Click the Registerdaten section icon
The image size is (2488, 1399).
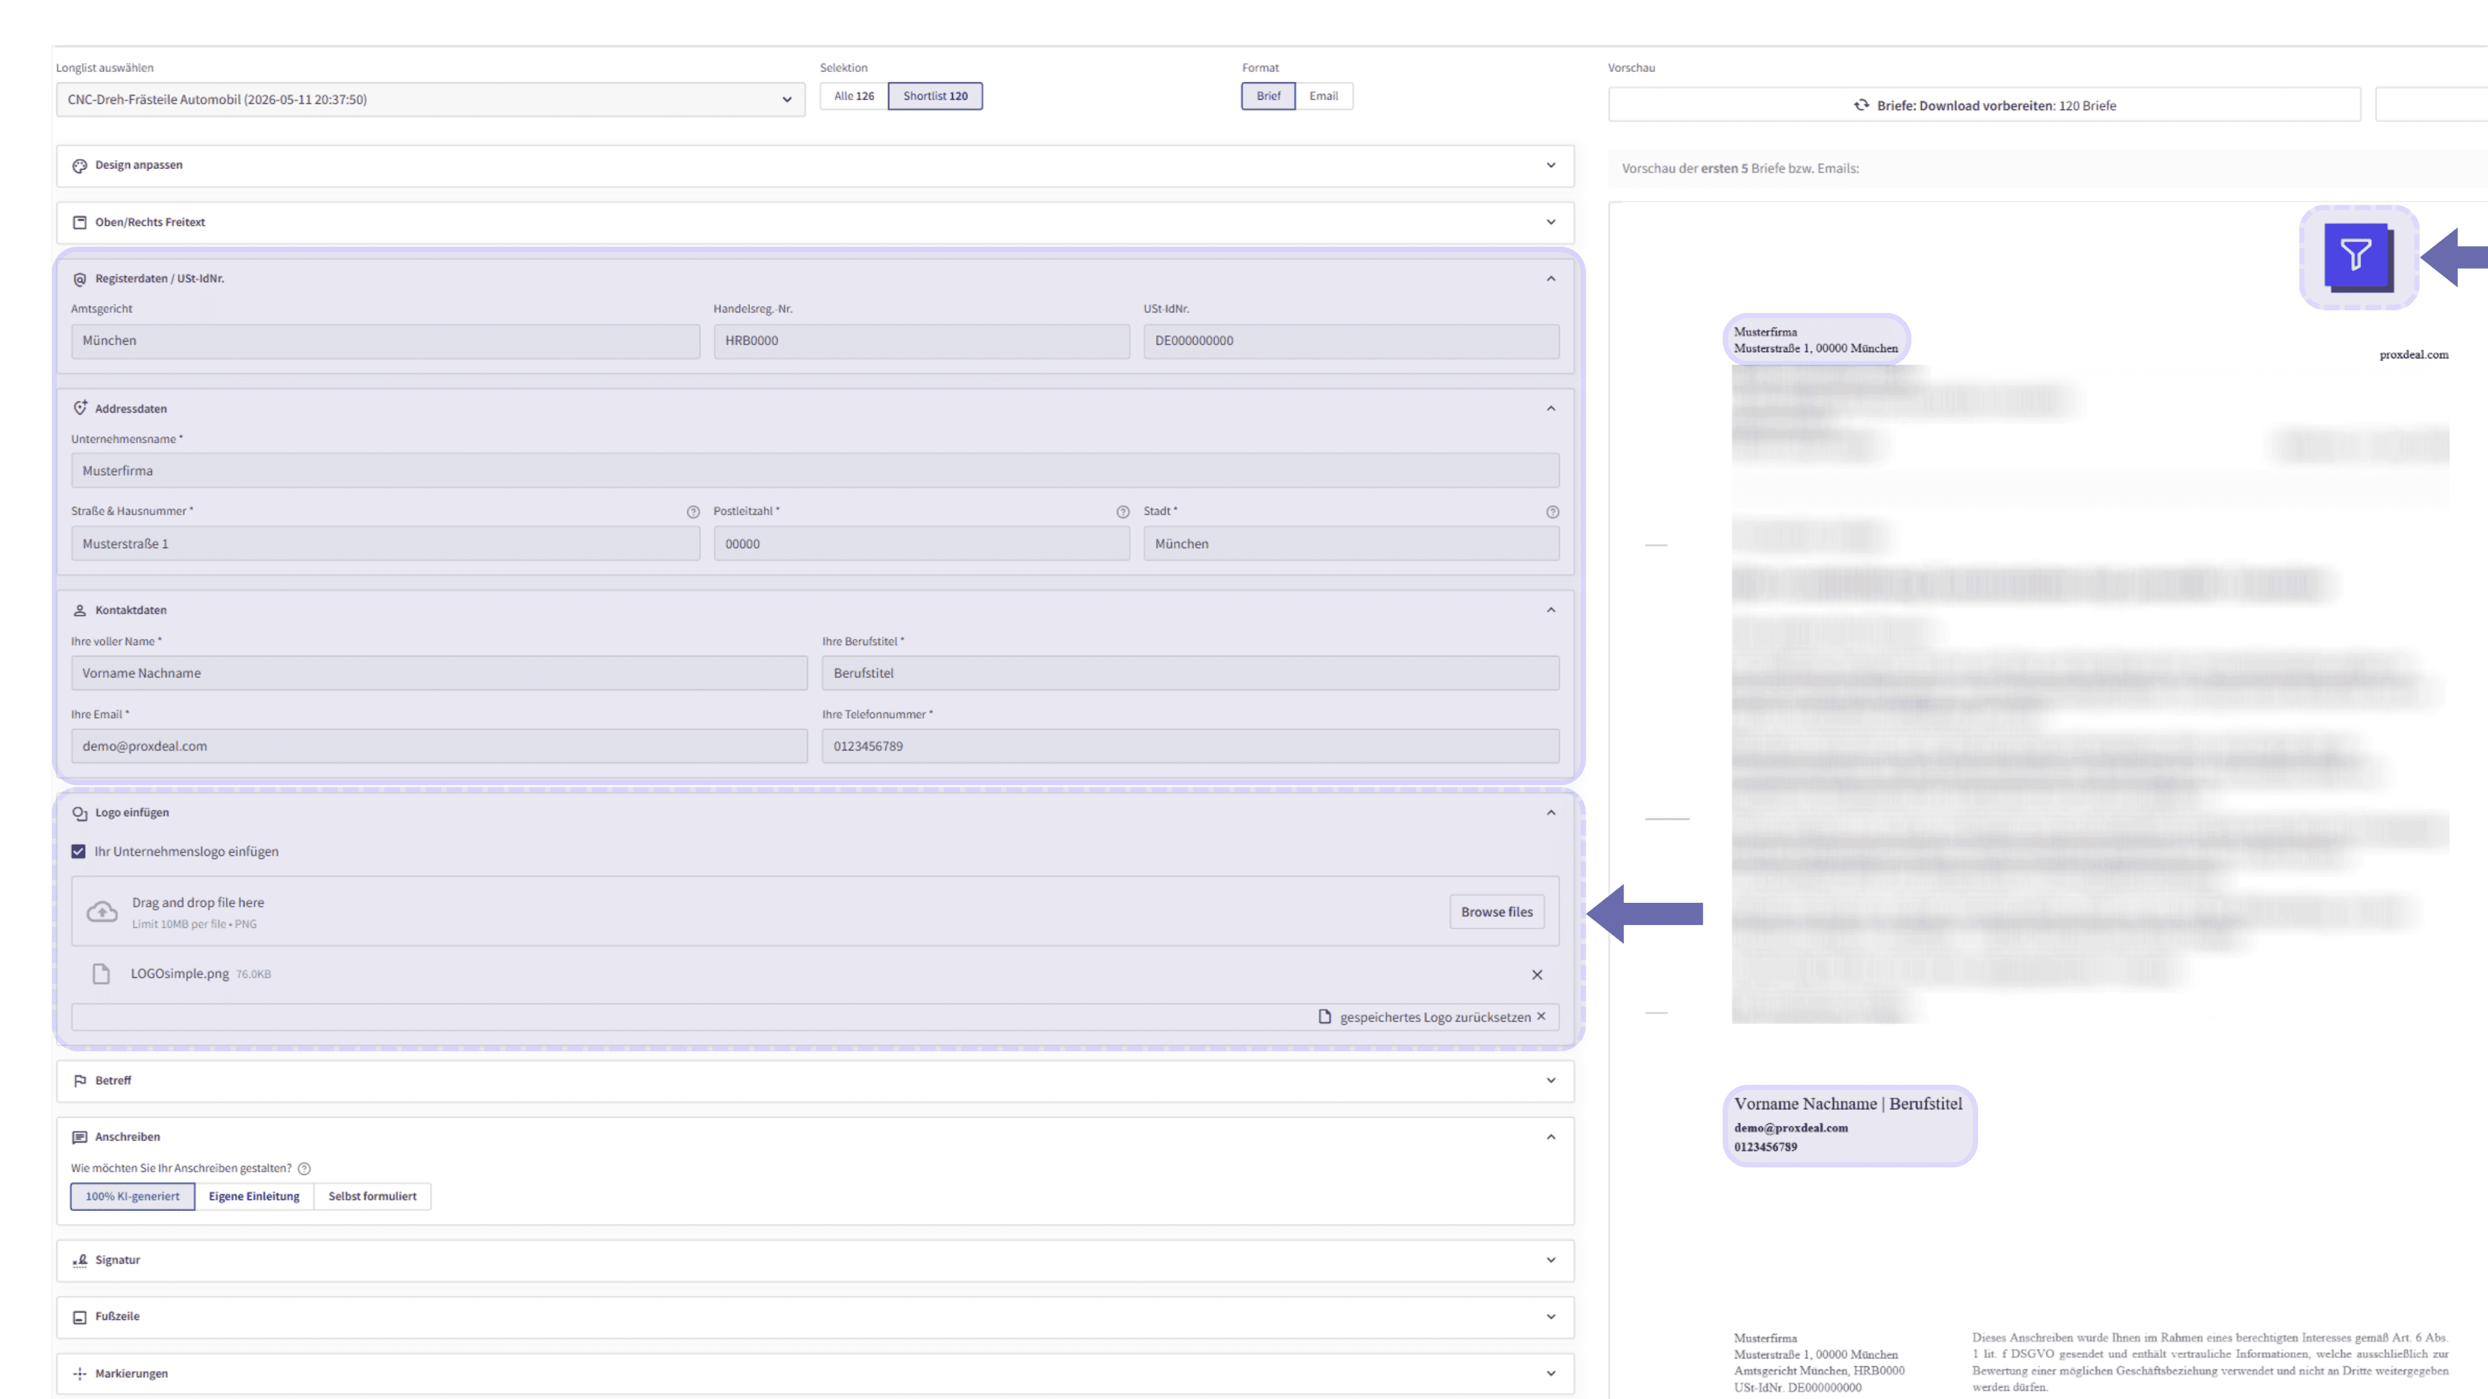coord(80,279)
